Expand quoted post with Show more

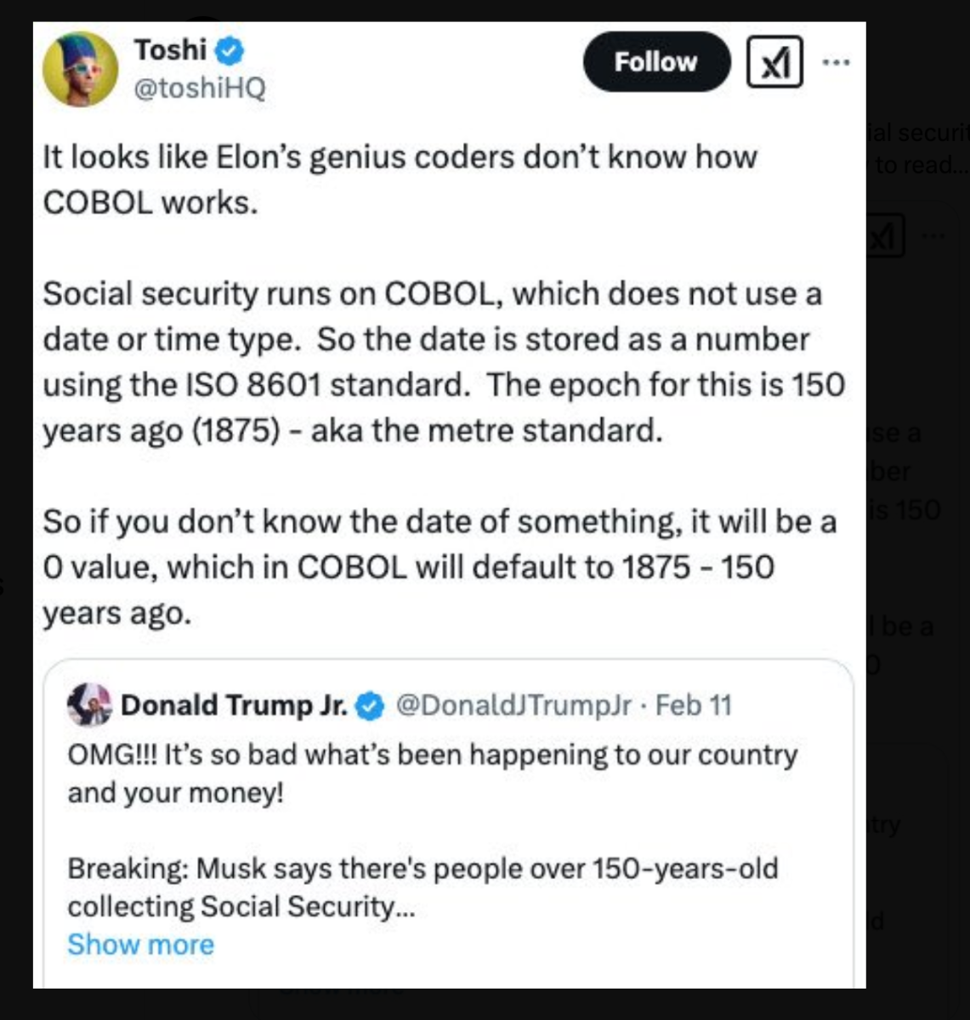[x=140, y=944]
